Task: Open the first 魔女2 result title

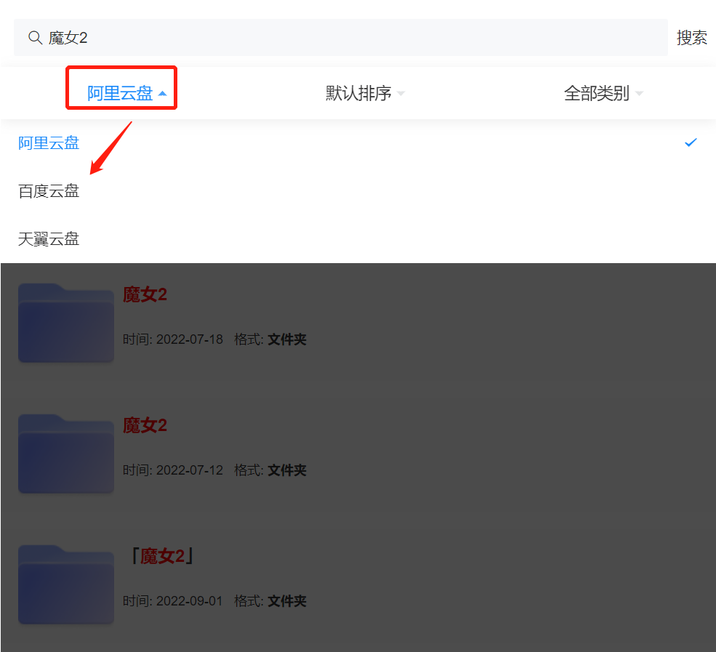Action: [145, 294]
